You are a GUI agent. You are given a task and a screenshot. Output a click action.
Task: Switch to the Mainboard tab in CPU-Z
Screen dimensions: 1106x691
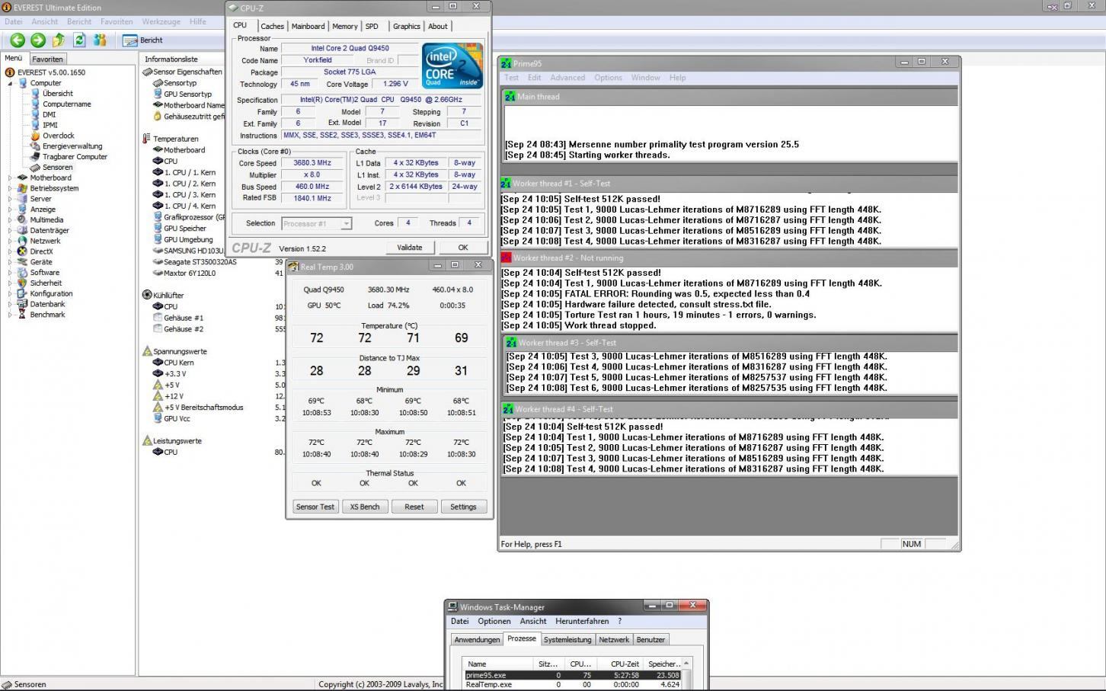coord(308,26)
